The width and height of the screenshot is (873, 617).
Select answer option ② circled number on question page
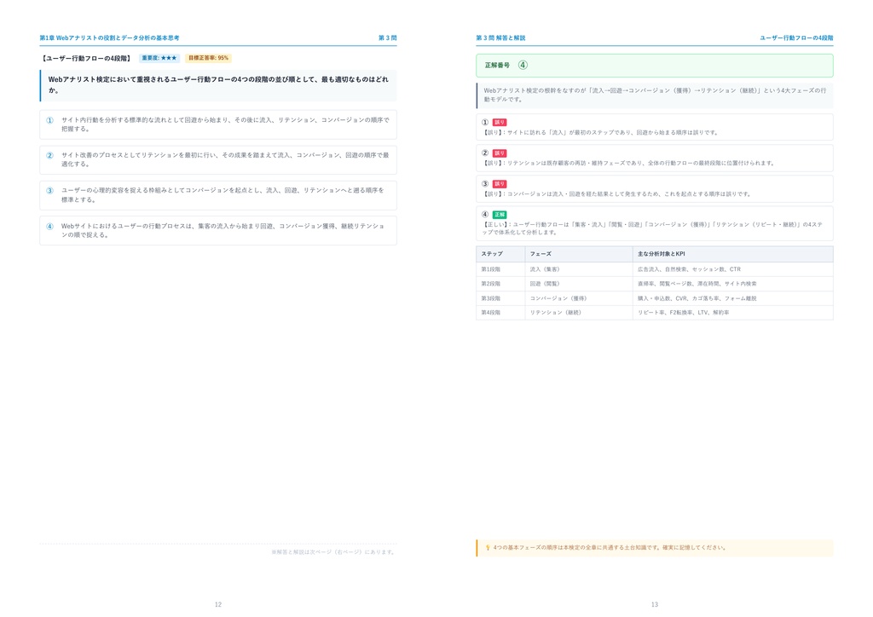coord(49,155)
